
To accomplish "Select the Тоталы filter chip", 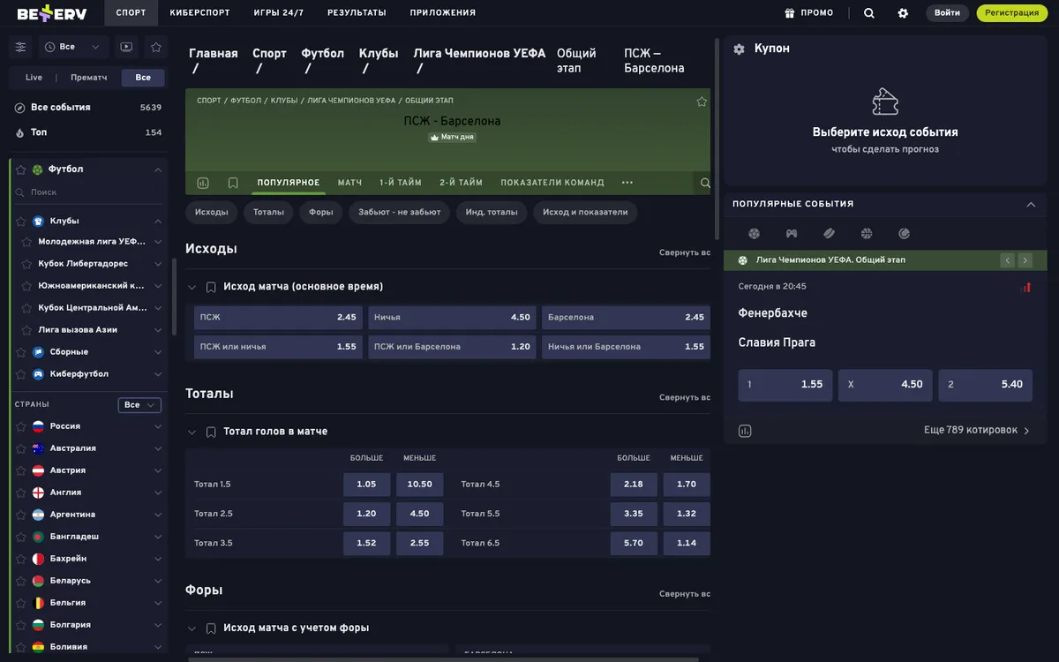I will (269, 213).
